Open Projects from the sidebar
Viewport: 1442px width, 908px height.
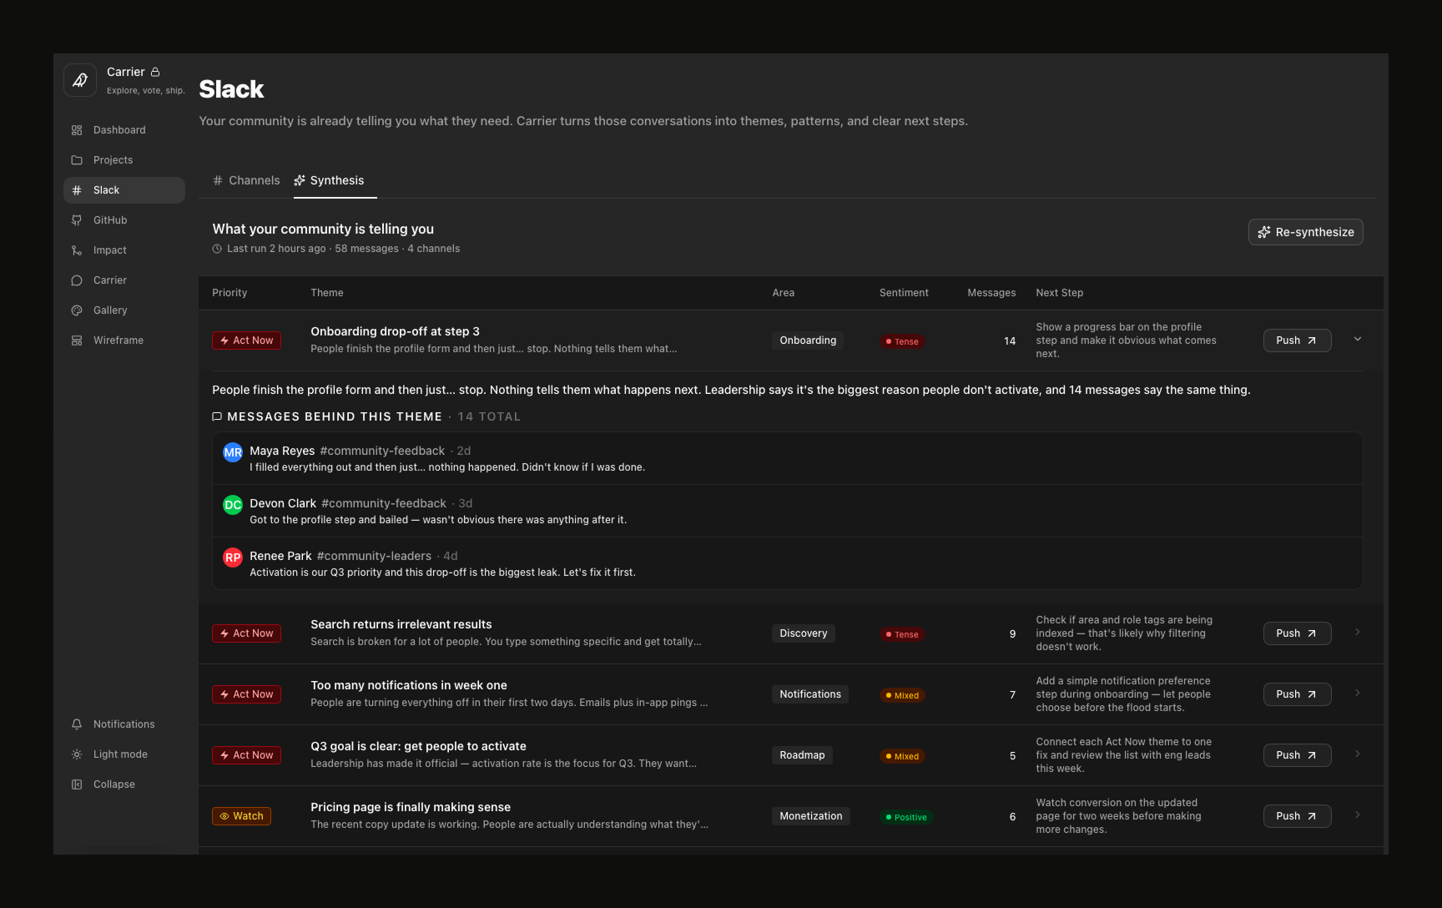[124, 160]
